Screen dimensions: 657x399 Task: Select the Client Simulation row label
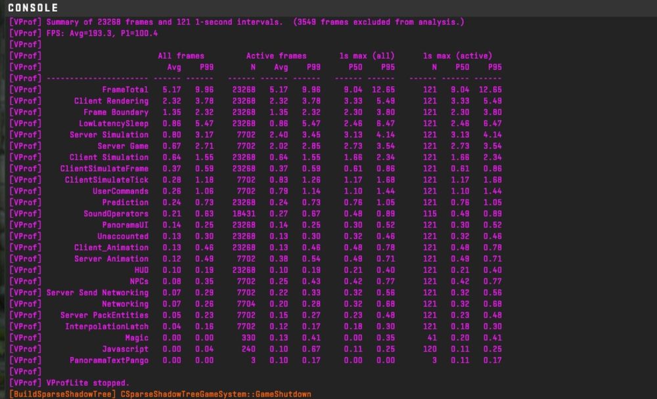[109, 158]
